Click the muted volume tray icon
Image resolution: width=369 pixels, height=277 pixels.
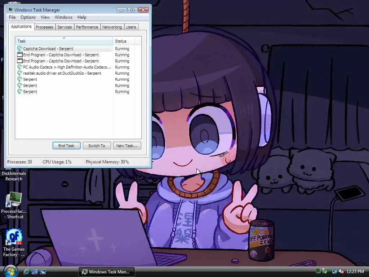click(x=342, y=271)
